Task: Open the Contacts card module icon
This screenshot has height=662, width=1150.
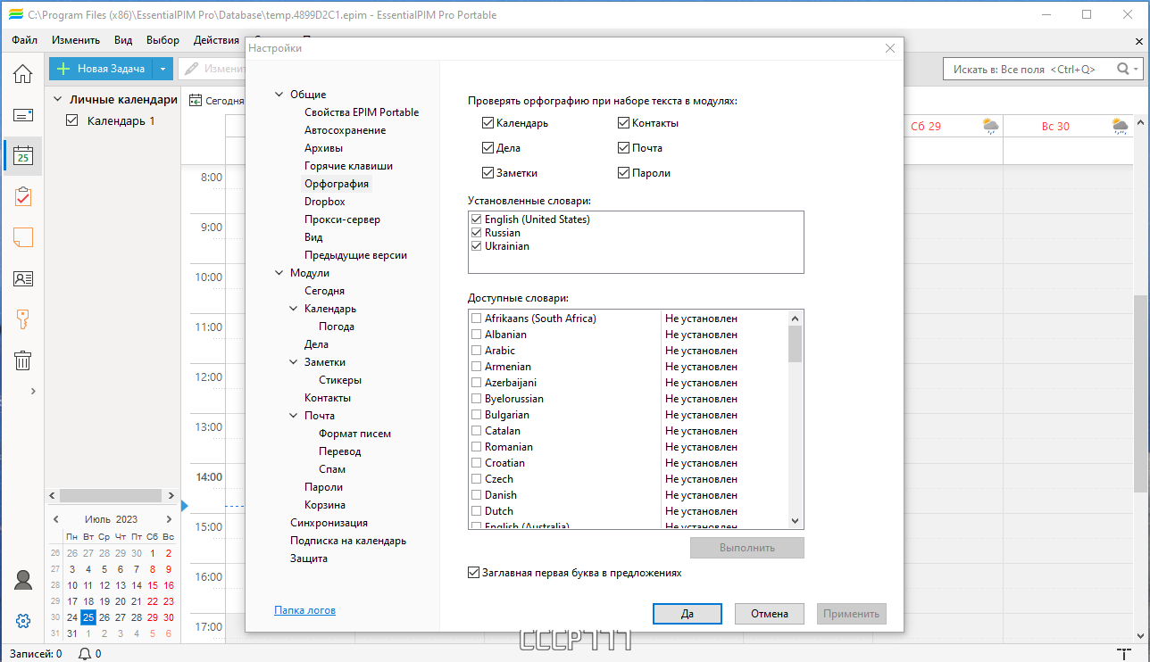Action: coord(22,278)
